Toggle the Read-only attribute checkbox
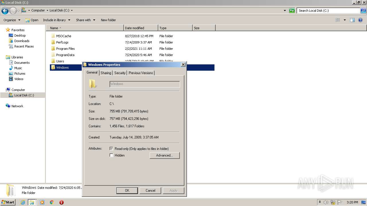Viewport: 367px width, 206px height. tap(112, 149)
